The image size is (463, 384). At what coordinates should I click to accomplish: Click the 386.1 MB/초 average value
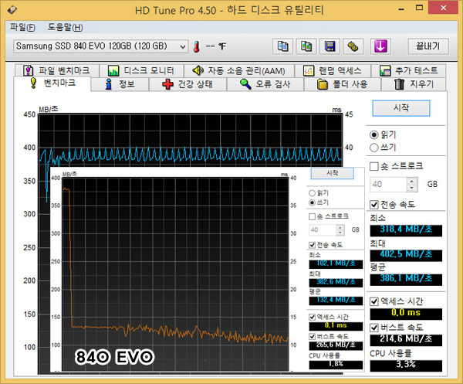click(406, 279)
